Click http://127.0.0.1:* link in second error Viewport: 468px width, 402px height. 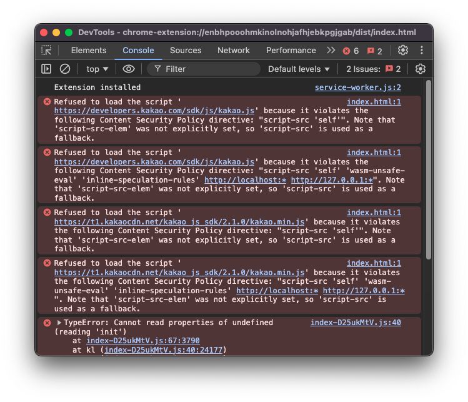click(x=332, y=180)
